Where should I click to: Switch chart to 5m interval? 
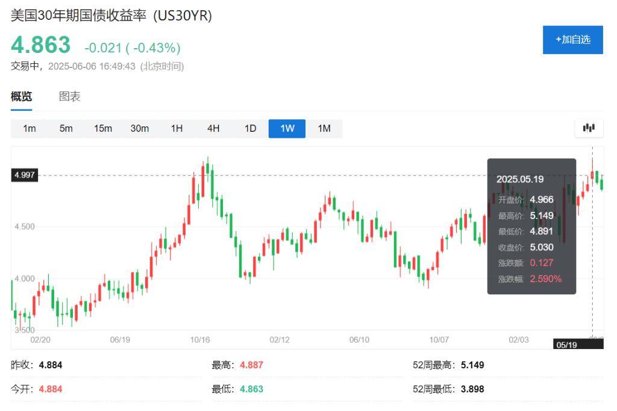(66, 128)
